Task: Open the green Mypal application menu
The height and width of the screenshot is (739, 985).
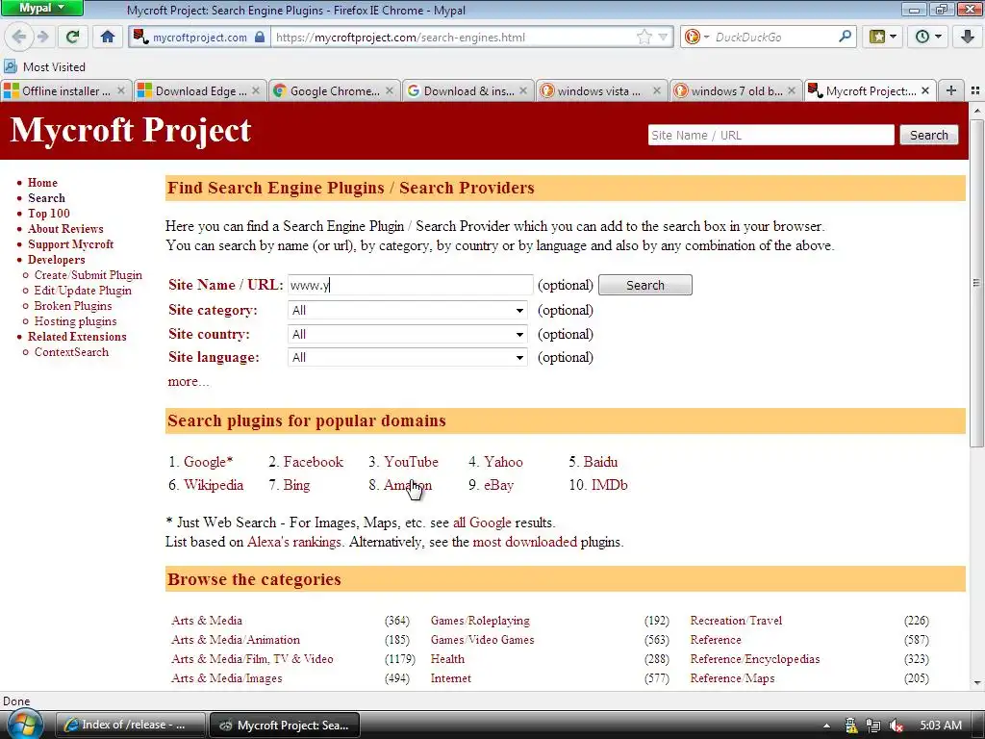Action: click(x=41, y=8)
